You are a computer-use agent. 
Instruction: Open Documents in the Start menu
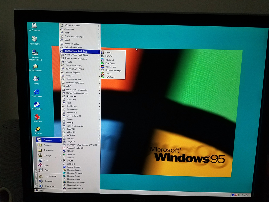pyautogui.click(x=49, y=150)
